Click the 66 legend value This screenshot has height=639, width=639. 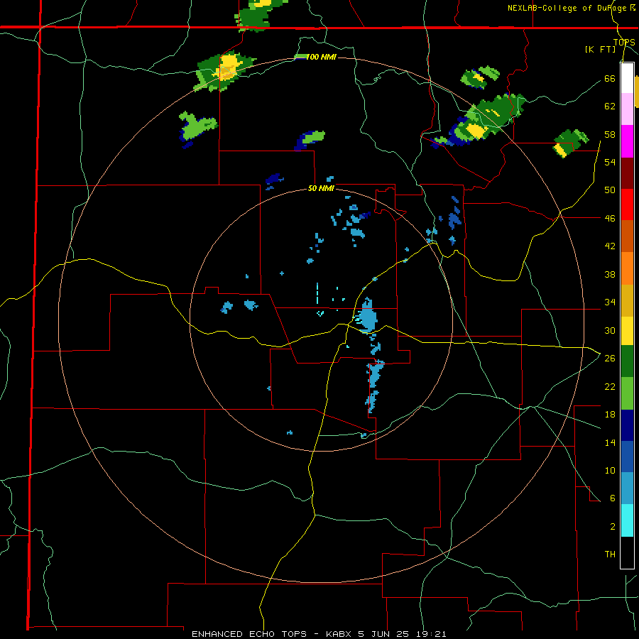click(x=610, y=78)
